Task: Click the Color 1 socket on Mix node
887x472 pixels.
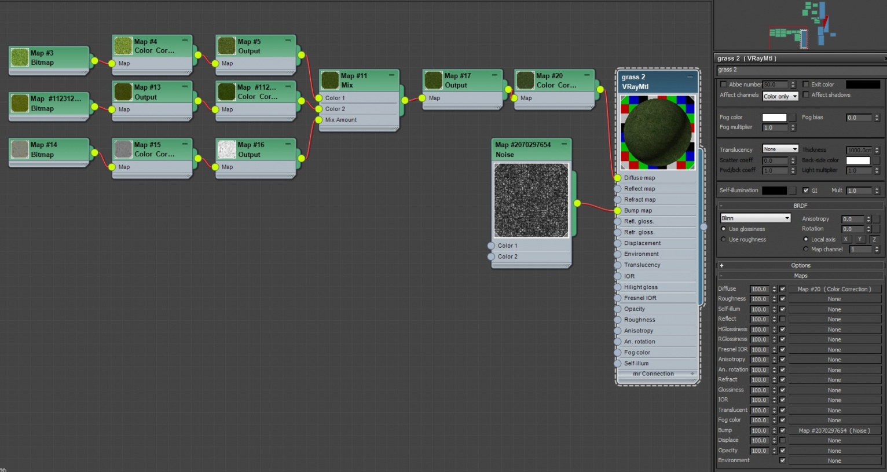Action: click(x=318, y=98)
